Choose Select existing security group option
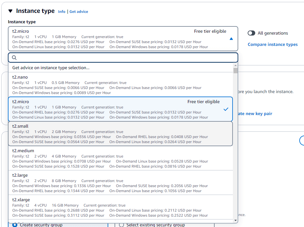 pyautogui.click(x=121, y=224)
